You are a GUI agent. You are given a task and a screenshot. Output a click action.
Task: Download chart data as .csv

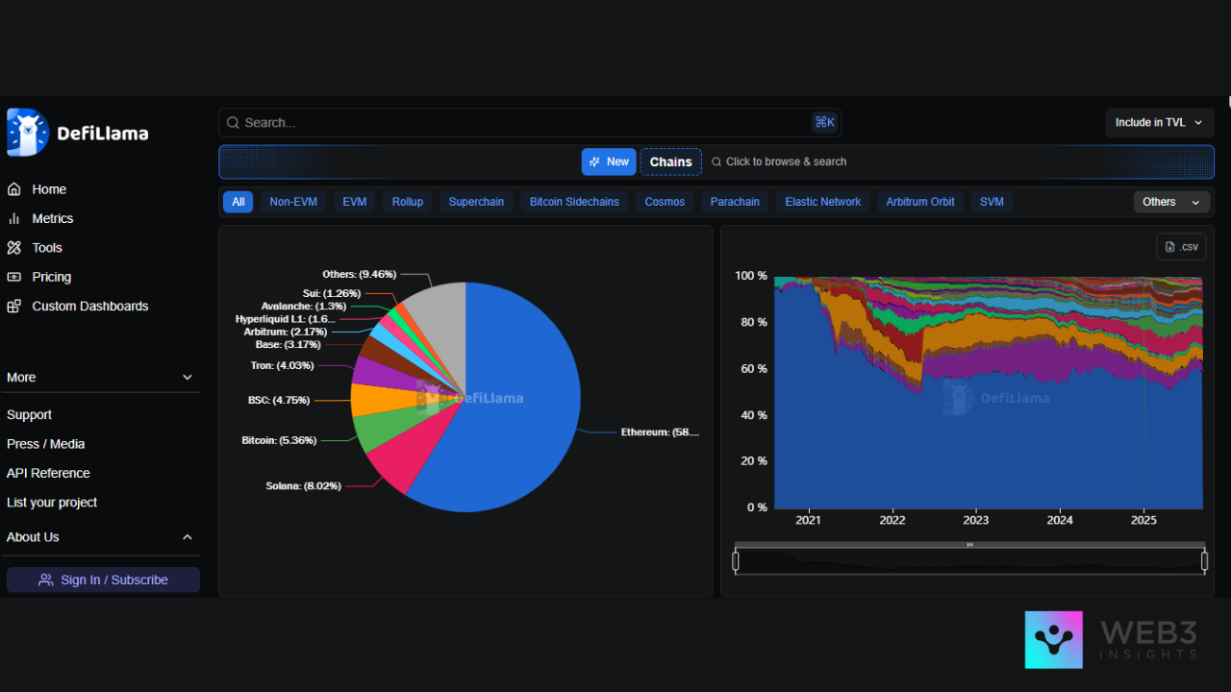point(1181,247)
